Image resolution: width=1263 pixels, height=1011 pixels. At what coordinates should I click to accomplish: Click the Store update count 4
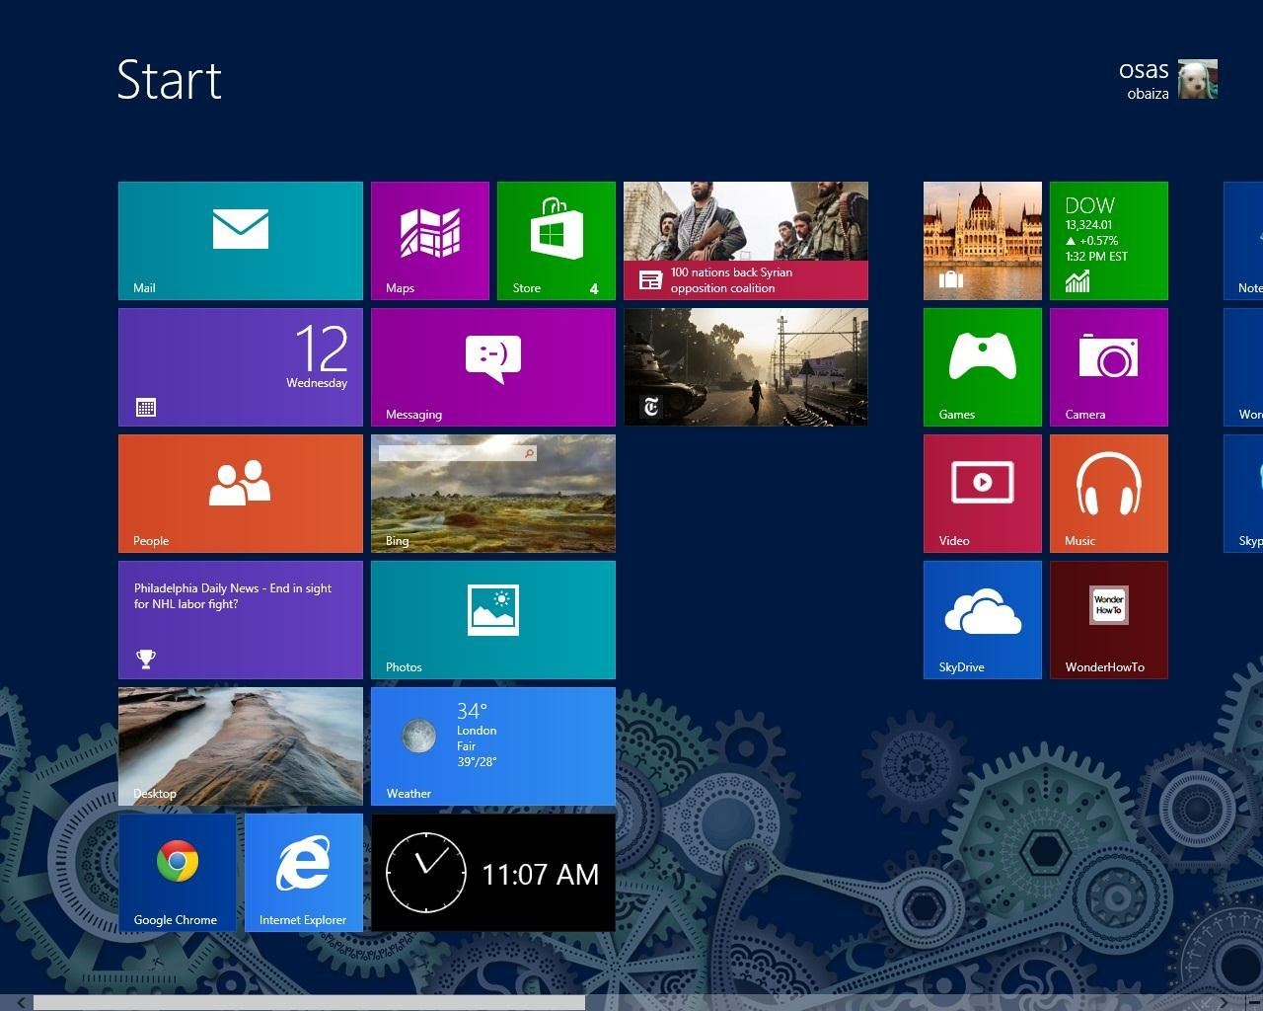pos(594,288)
